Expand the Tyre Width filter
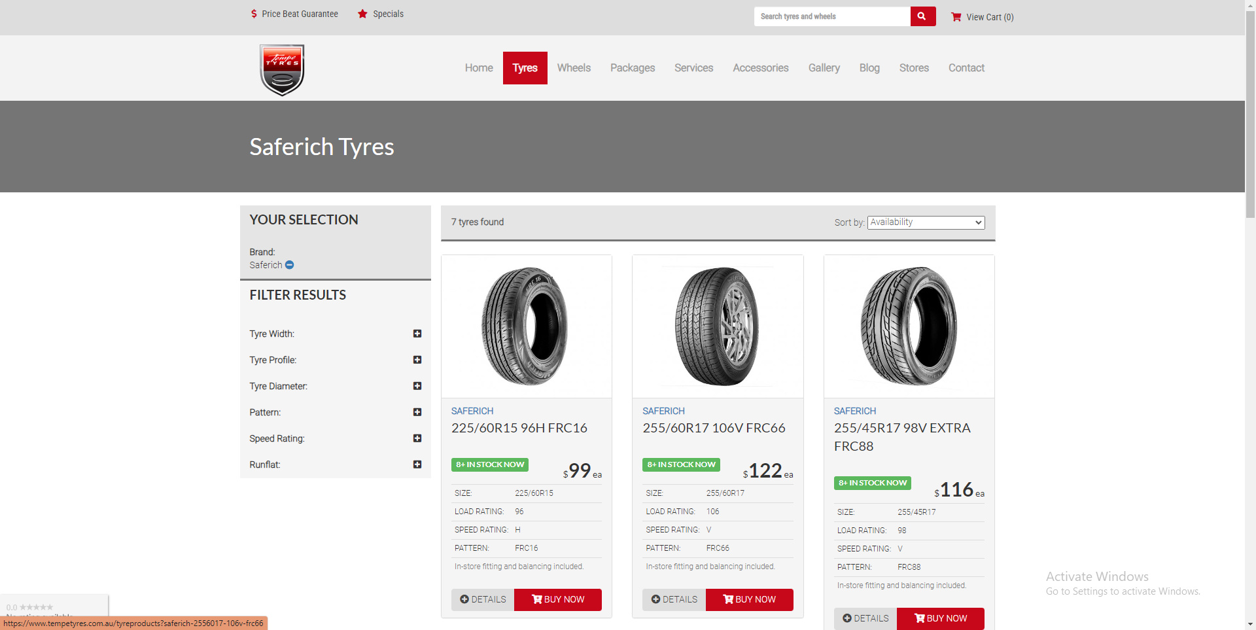1256x630 pixels. pyautogui.click(x=417, y=334)
